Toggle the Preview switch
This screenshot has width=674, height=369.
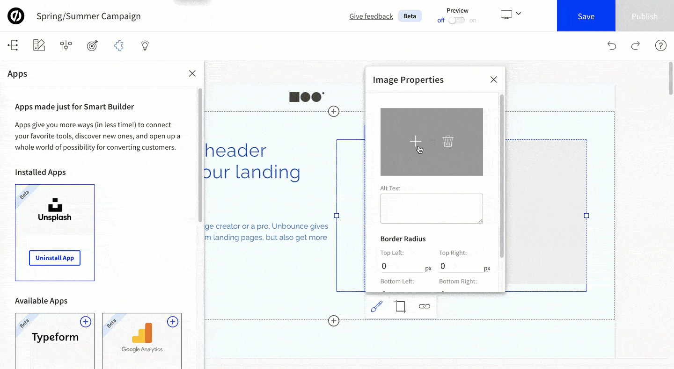[456, 20]
